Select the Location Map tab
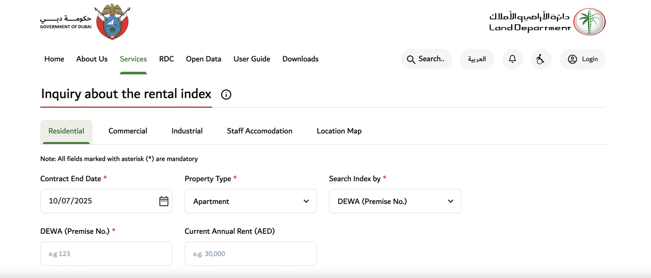This screenshot has width=651, height=278. [339, 131]
